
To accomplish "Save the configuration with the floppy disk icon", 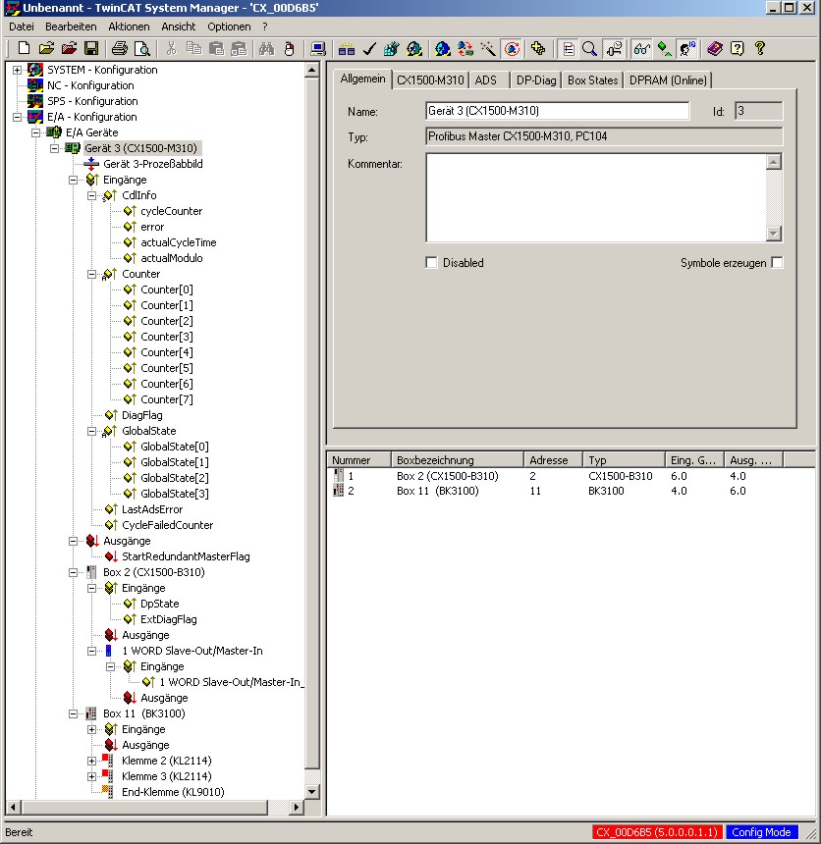I will click(x=91, y=48).
